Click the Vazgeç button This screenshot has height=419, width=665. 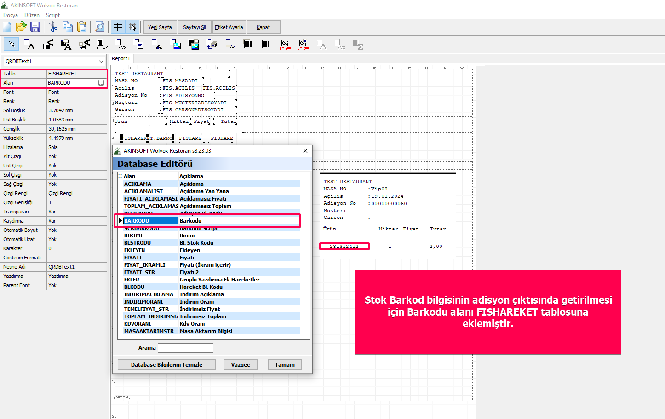pos(241,365)
